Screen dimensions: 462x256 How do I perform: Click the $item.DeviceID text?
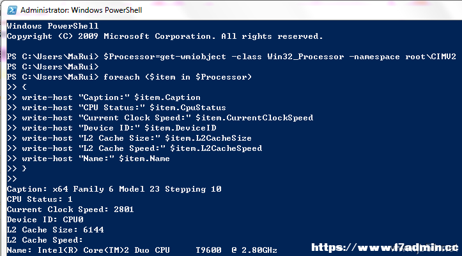(x=180, y=128)
